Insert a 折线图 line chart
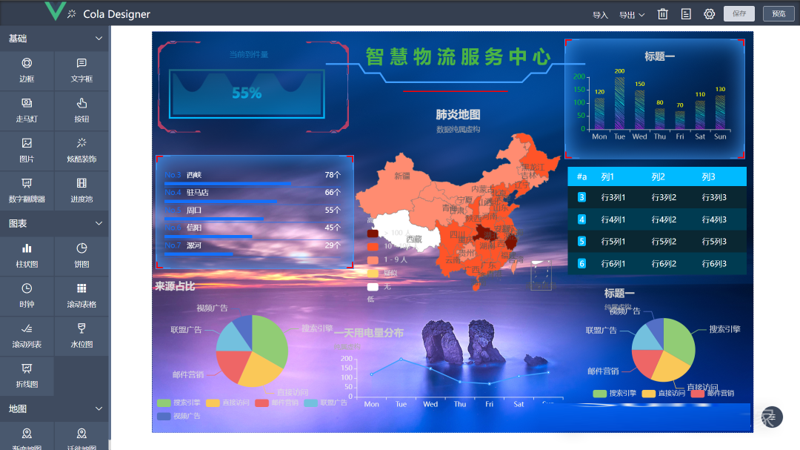 pyautogui.click(x=27, y=376)
